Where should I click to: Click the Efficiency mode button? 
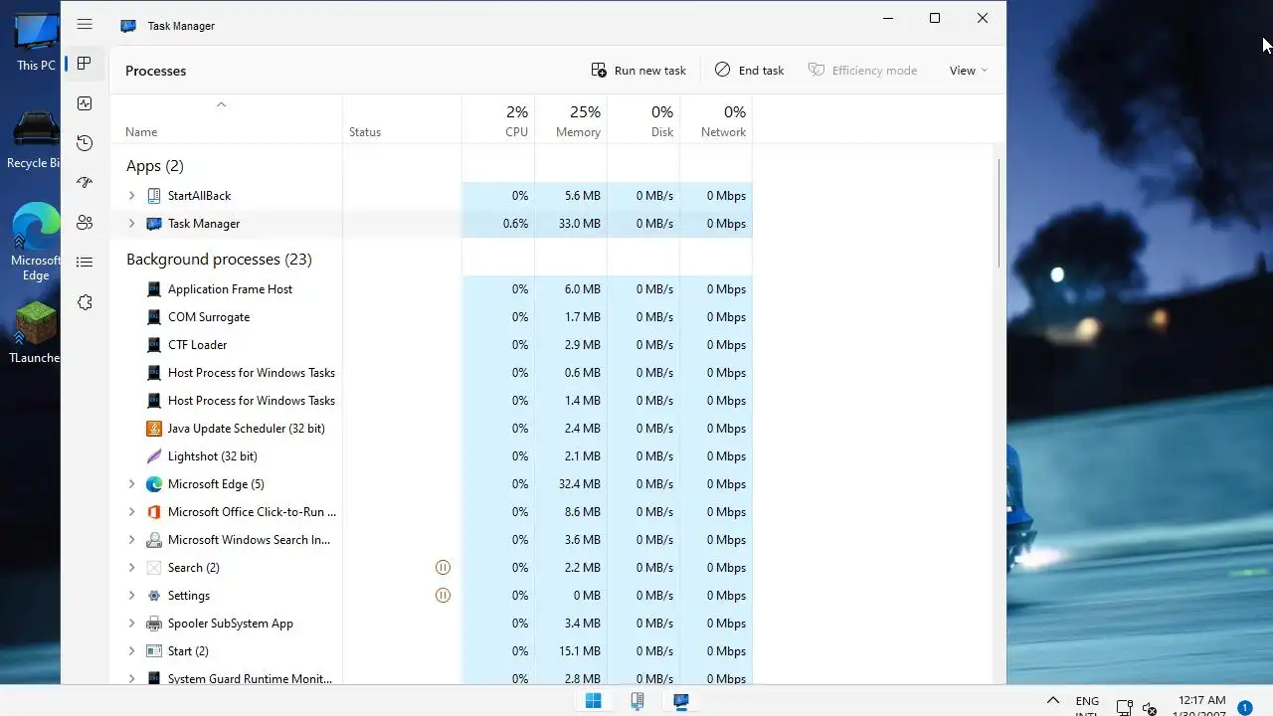point(862,71)
